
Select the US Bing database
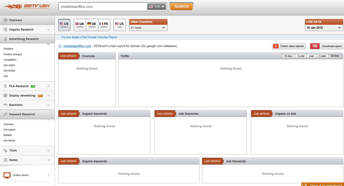click(120, 25)
